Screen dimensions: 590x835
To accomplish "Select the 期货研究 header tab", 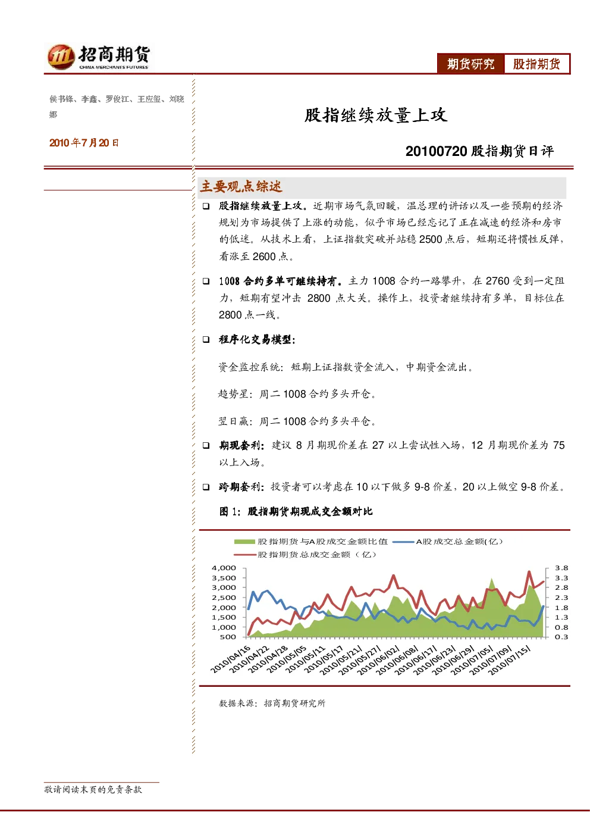I will [x=470, y=64].
